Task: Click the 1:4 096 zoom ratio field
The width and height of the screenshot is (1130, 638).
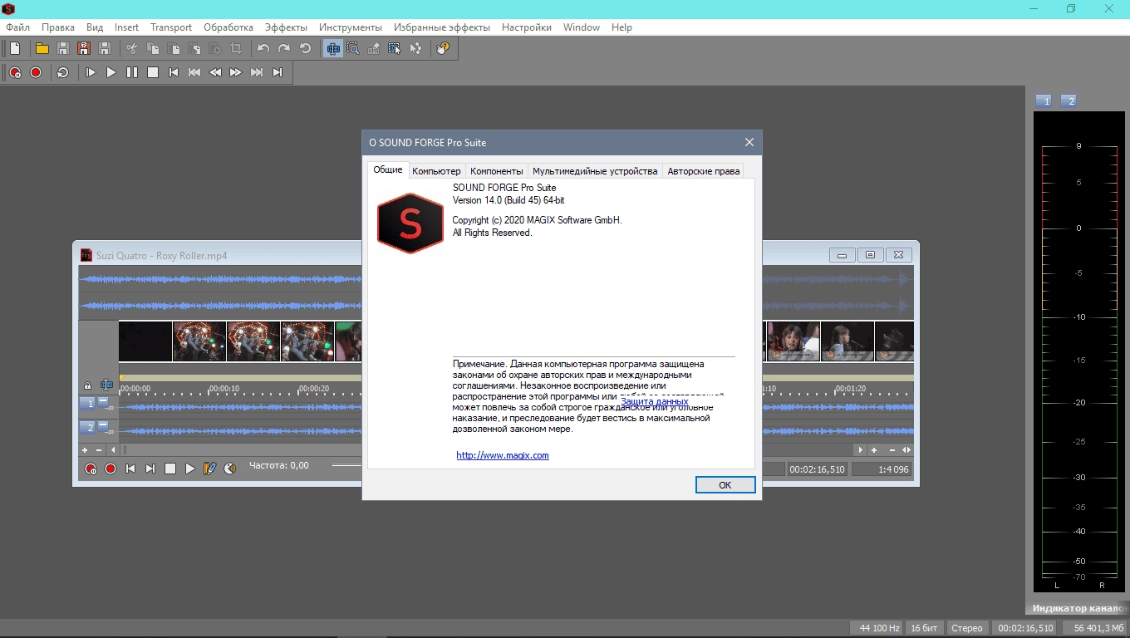Action: point(882,469)
